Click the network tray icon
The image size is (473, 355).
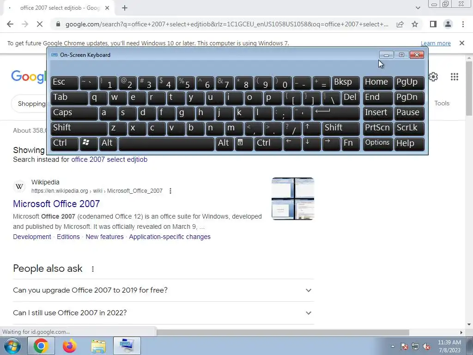coord(415,346)
